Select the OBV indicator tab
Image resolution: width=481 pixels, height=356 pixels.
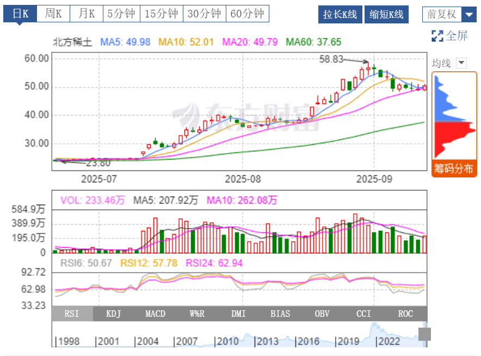322,314
